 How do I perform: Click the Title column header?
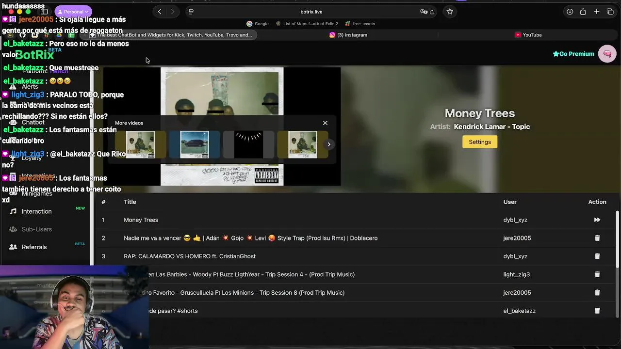(130, 202)
